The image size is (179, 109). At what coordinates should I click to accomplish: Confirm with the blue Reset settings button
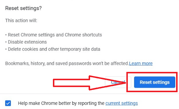(x=155, y=82)
